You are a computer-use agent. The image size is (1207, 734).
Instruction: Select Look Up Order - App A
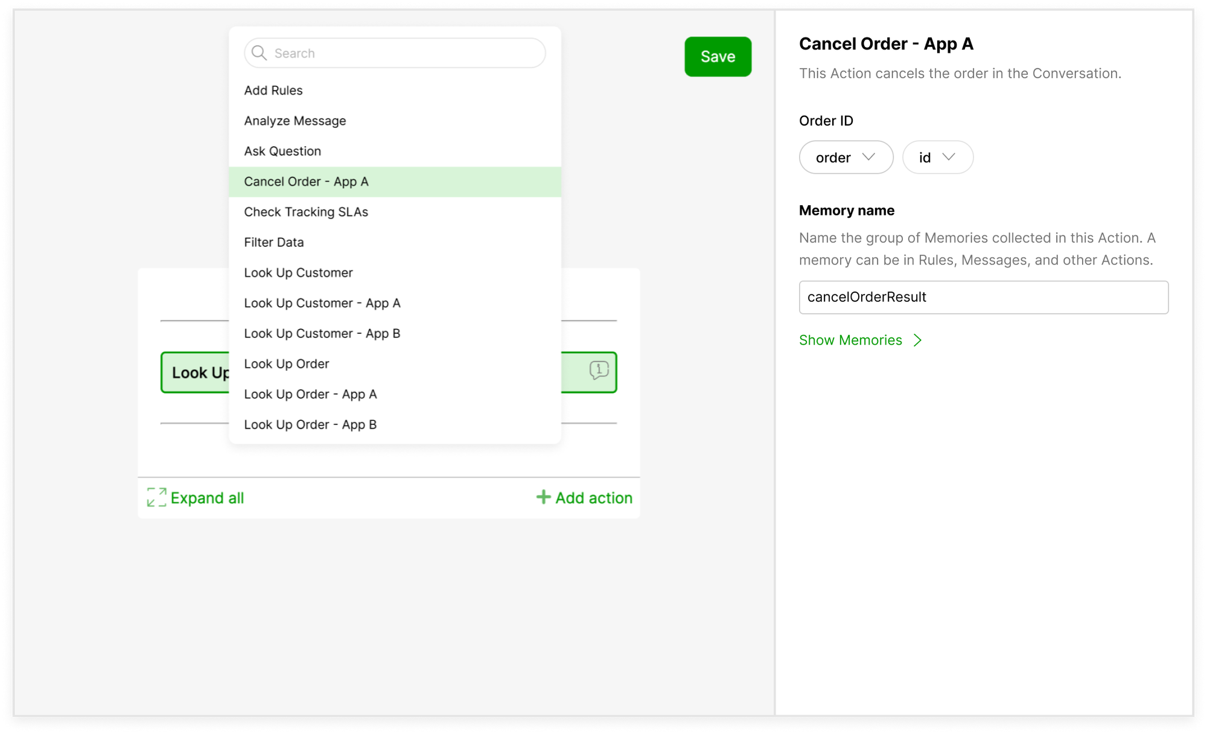(x=311, y=394)
